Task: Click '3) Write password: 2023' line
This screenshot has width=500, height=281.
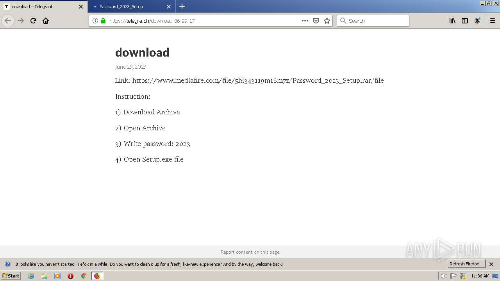Action: [x=153, y=144]
